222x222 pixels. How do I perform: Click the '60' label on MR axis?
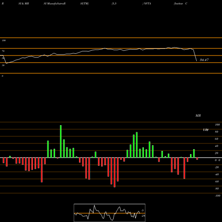click(217, 139)
